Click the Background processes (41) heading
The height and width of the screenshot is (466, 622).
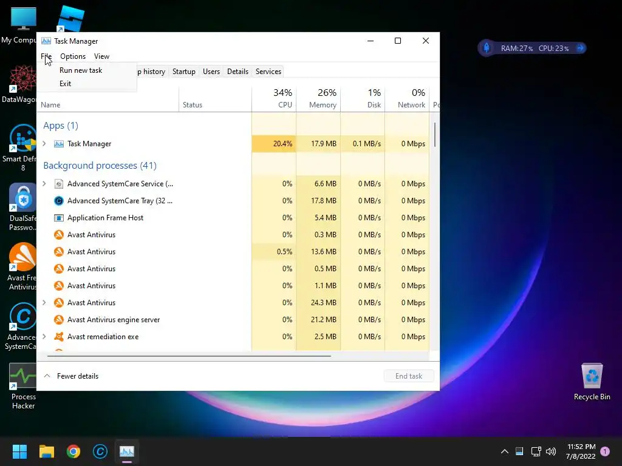coord(100,165)
